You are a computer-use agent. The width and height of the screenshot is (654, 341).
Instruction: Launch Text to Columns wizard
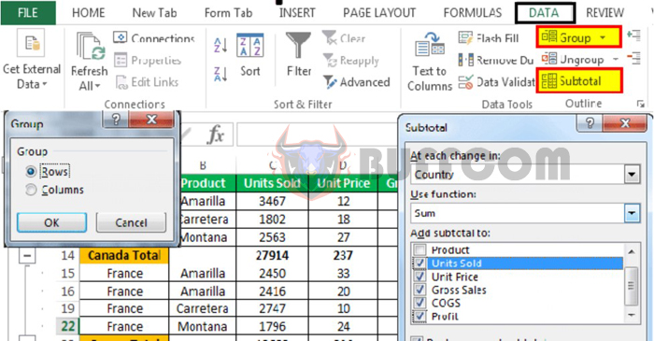[x=430, y=62]
